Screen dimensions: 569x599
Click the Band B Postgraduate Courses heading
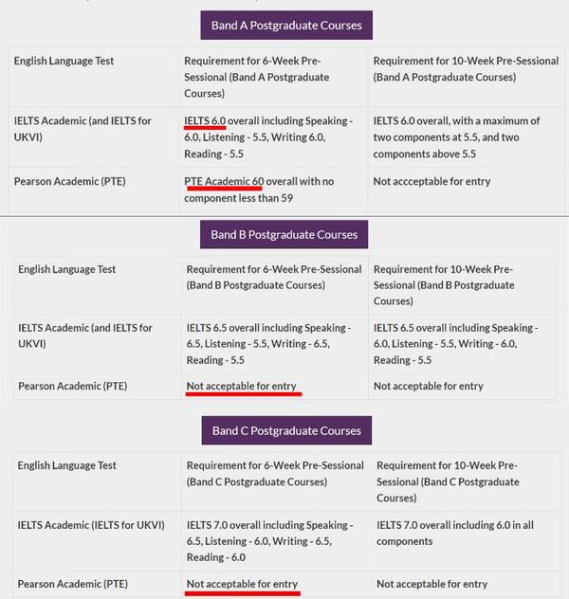(284, 234)
